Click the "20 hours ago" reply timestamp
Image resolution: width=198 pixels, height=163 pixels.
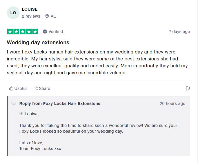point(172,103)
